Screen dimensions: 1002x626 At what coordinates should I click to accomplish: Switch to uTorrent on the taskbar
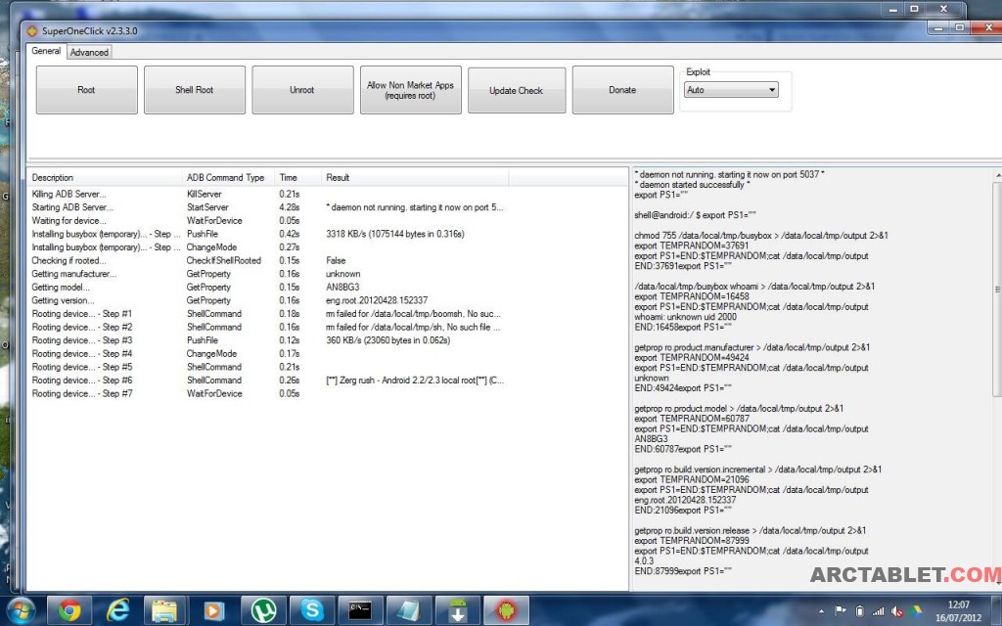pyautogui.click(x=262, y=610)
